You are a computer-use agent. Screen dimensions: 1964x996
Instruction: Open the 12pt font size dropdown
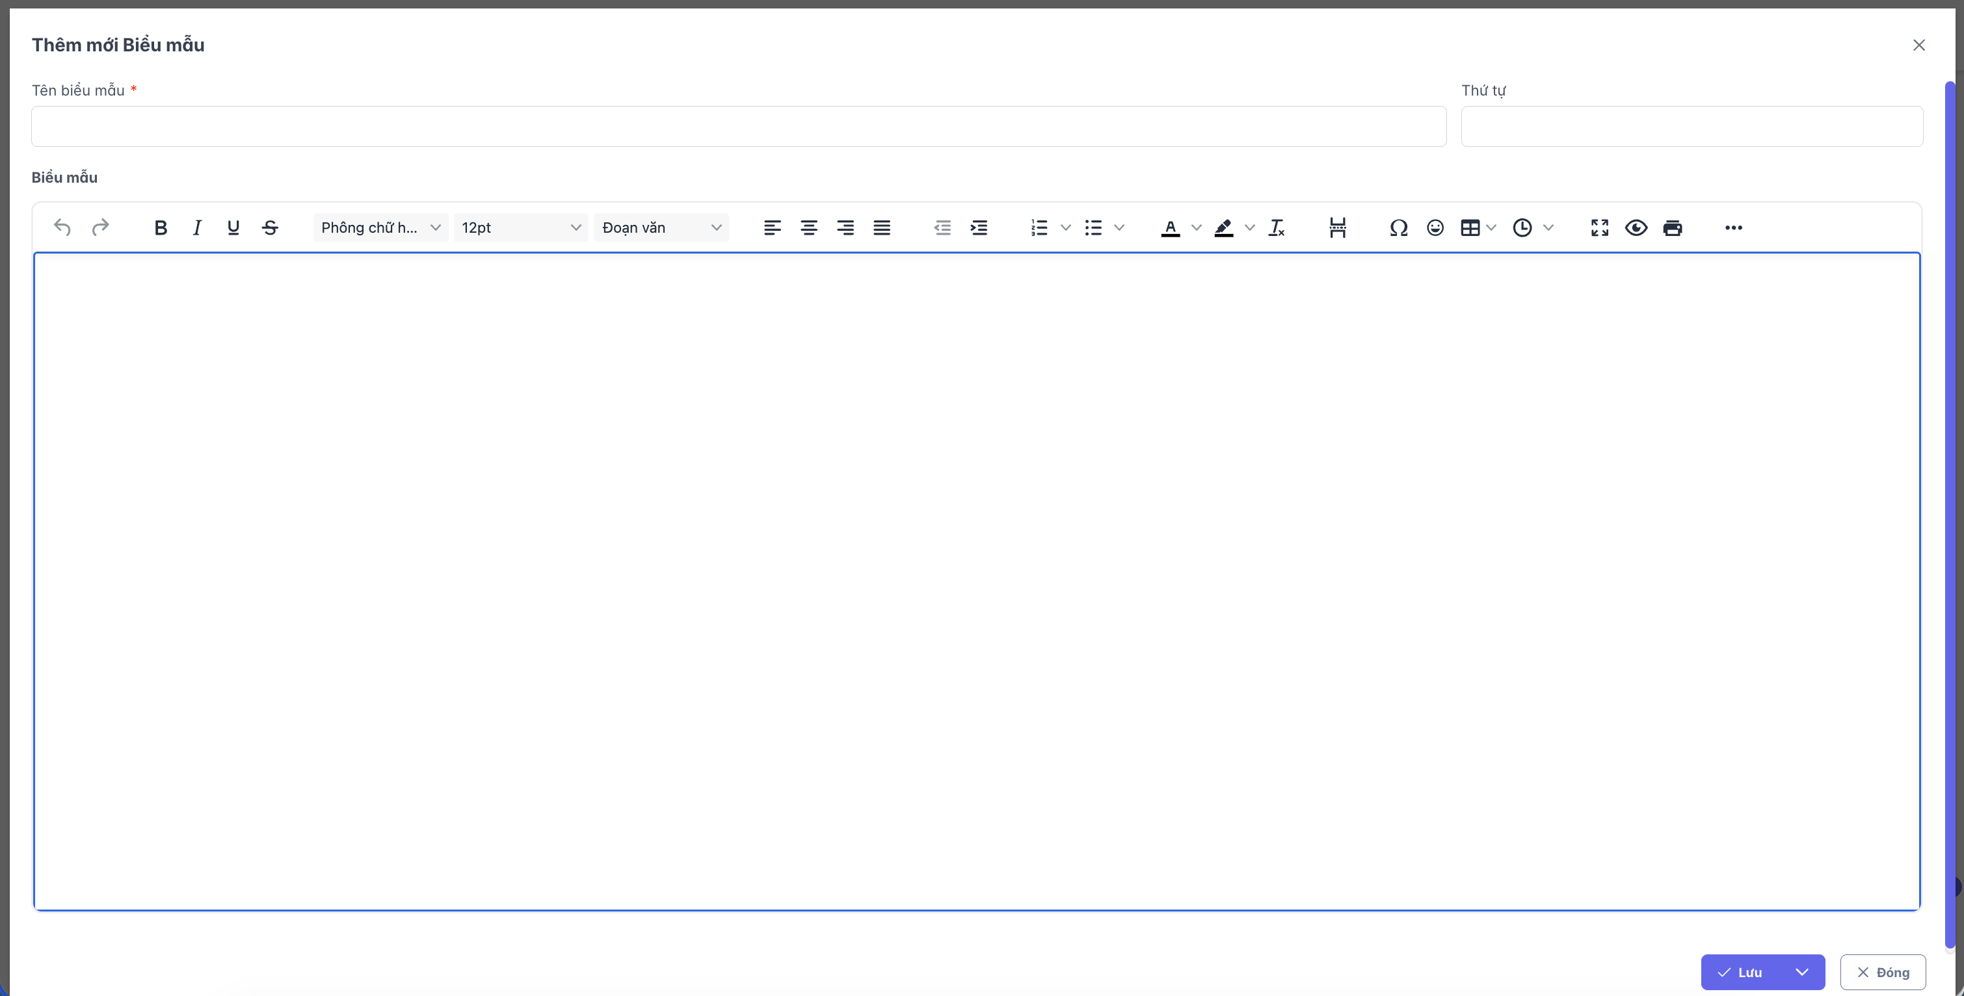point(521,227)
